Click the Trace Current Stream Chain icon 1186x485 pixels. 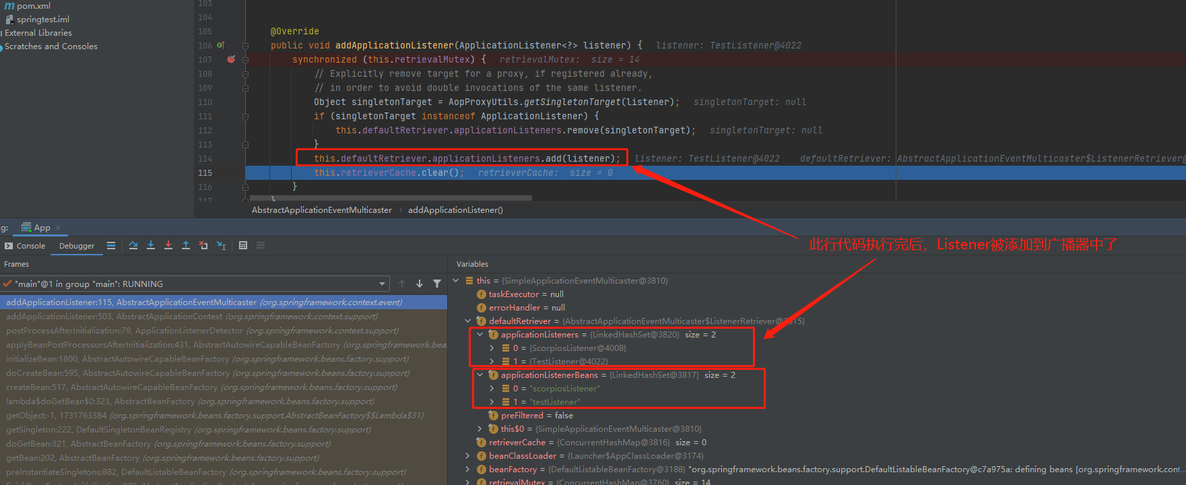point(261,246)
